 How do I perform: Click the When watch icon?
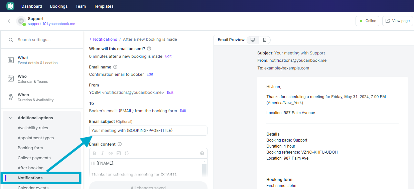(x=11, y=97)
